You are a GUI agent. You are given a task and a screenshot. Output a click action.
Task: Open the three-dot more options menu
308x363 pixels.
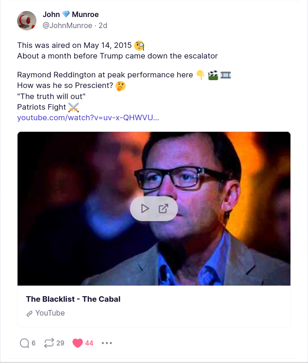click(107, 343)
